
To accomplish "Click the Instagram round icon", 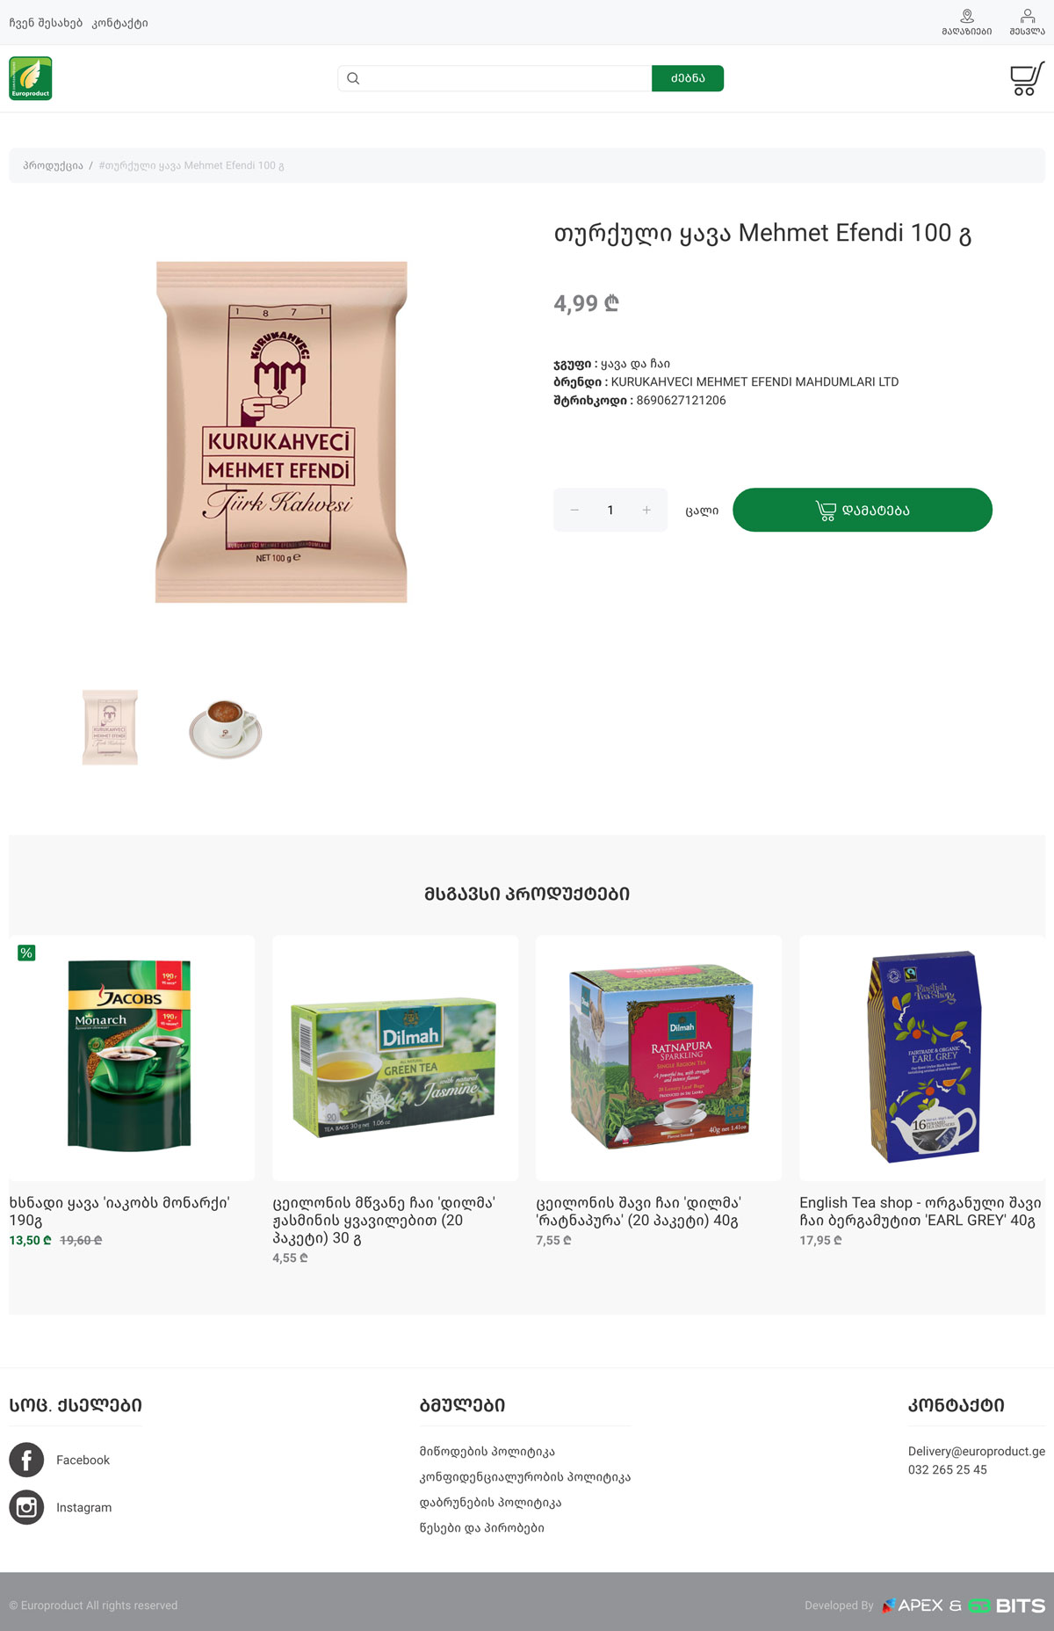I will [26, 1507].
